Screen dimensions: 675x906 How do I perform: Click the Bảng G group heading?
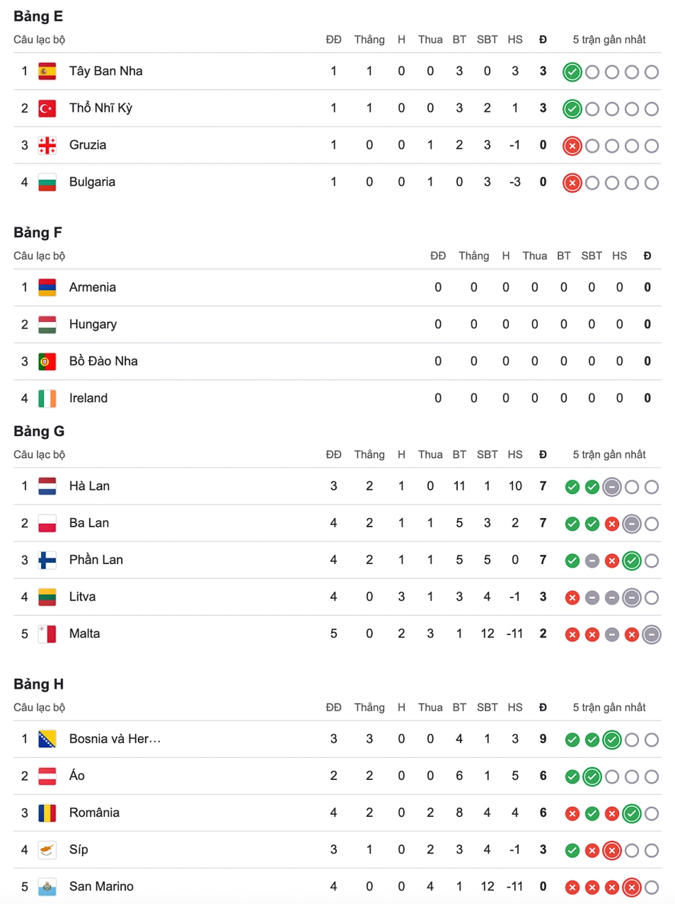[39, 431]
